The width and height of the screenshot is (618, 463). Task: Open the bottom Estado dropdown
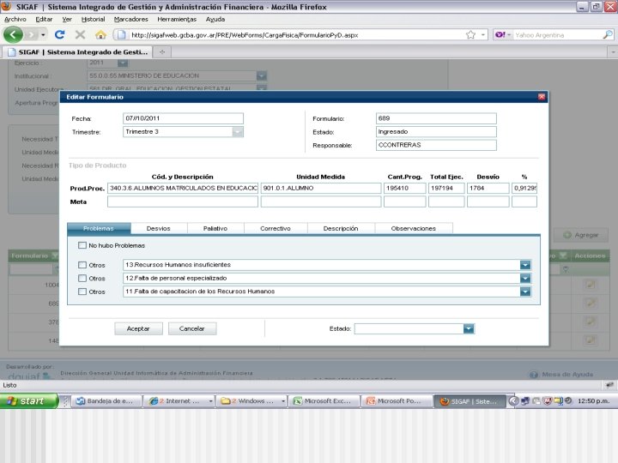(469, 328)
